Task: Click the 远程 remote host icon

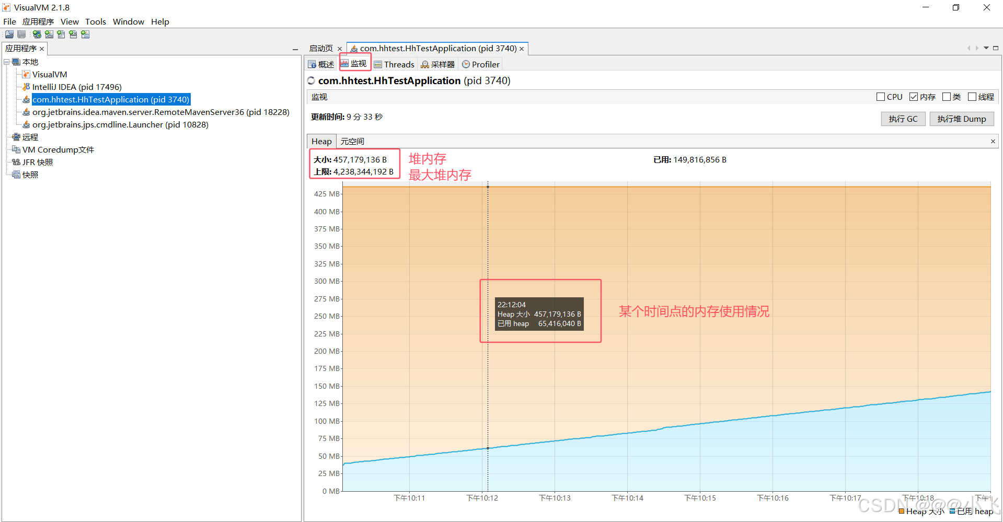Action: (x=16, y=137)
